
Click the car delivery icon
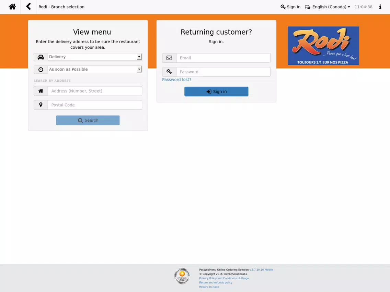(41, 57)
